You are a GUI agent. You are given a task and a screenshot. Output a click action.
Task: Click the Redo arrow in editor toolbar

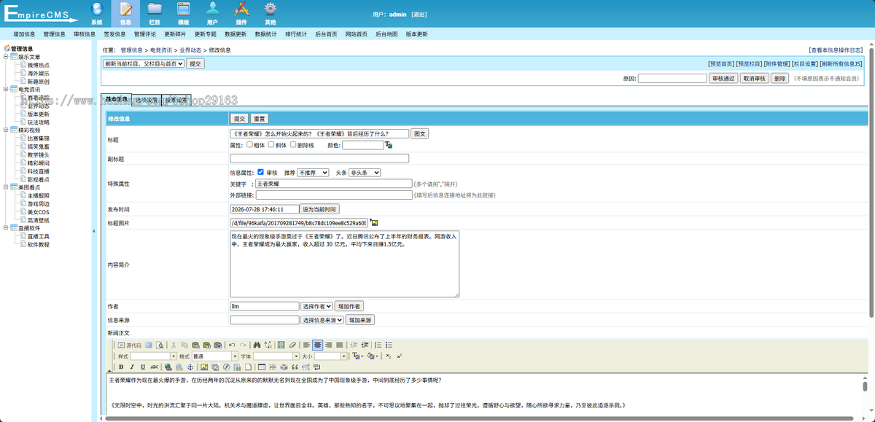tap(243, 345)
